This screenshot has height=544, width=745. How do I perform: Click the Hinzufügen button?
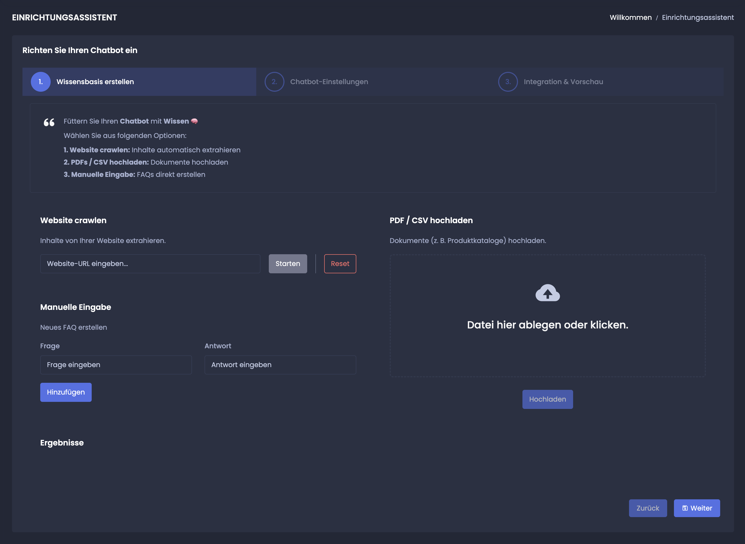[66, 392]
